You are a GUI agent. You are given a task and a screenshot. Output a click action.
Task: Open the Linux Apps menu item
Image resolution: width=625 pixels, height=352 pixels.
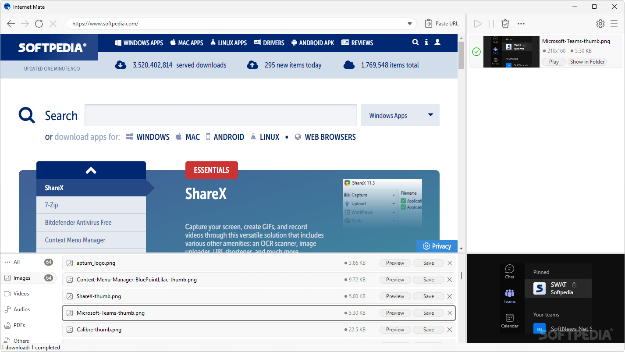(228, 43)
